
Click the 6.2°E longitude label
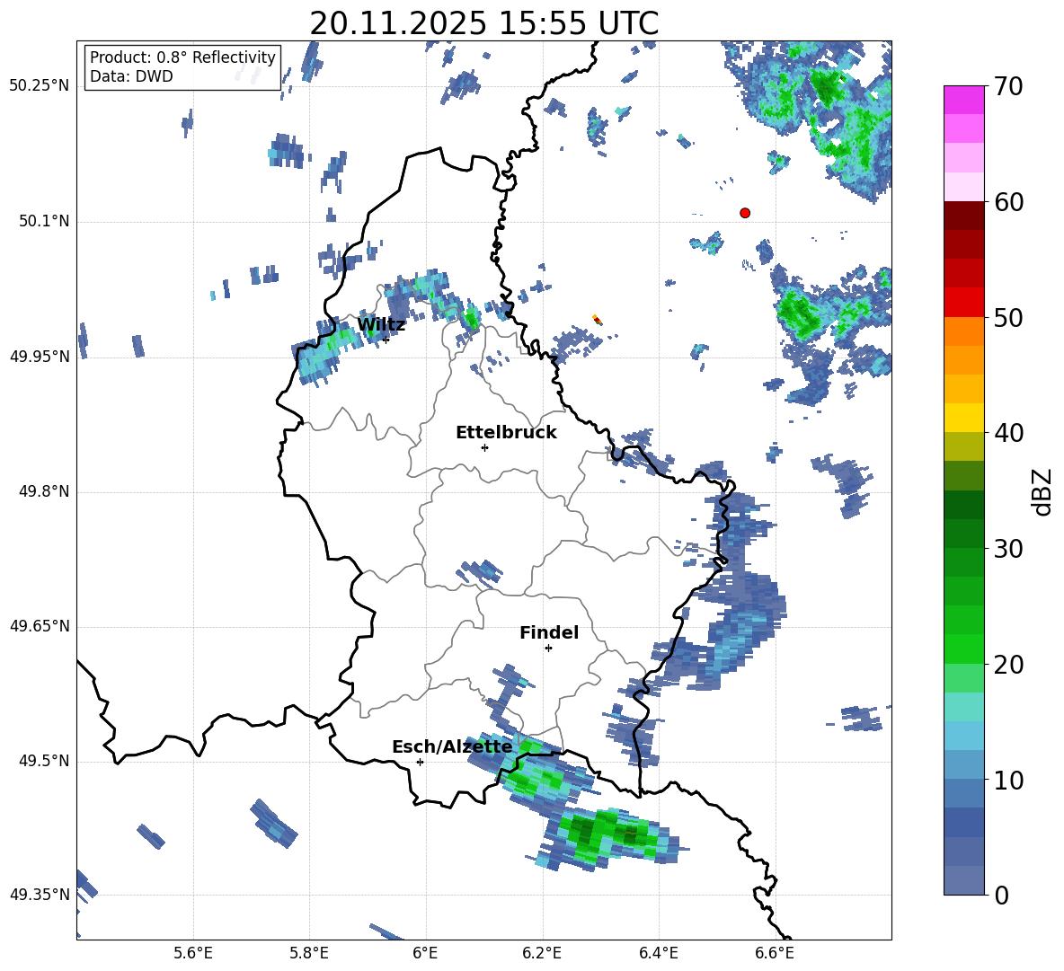tap(542, 953)
